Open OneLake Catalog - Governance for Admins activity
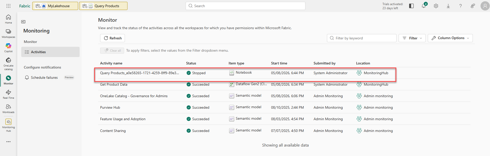This screenshot has height=156, width=490. (134, 96)
